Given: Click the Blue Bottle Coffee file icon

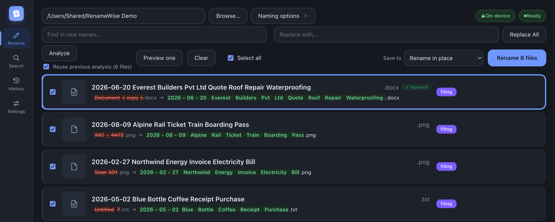Looking at the screenshot, I should pyautogui.click(x=74, y=204).
